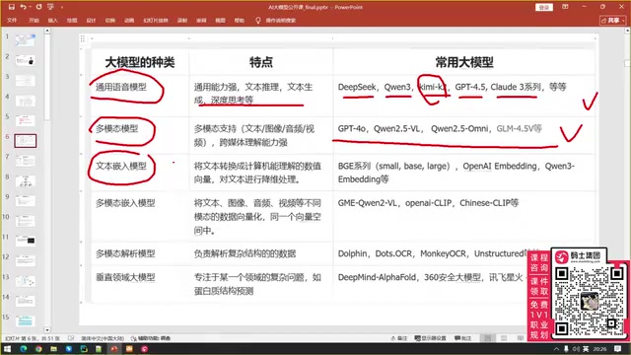Switch to the 动画 ribbon tab
Screen dimensions: 631x355
pyautogui.click(x=129, y=20)
